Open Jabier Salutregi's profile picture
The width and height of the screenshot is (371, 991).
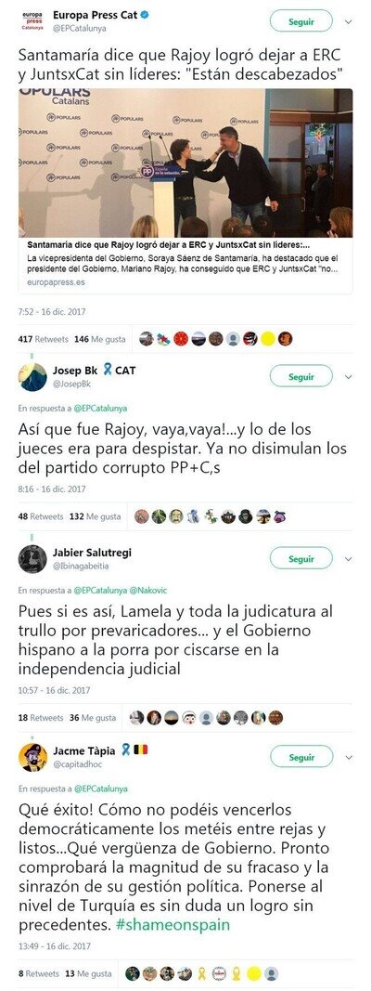coord(32,559)
